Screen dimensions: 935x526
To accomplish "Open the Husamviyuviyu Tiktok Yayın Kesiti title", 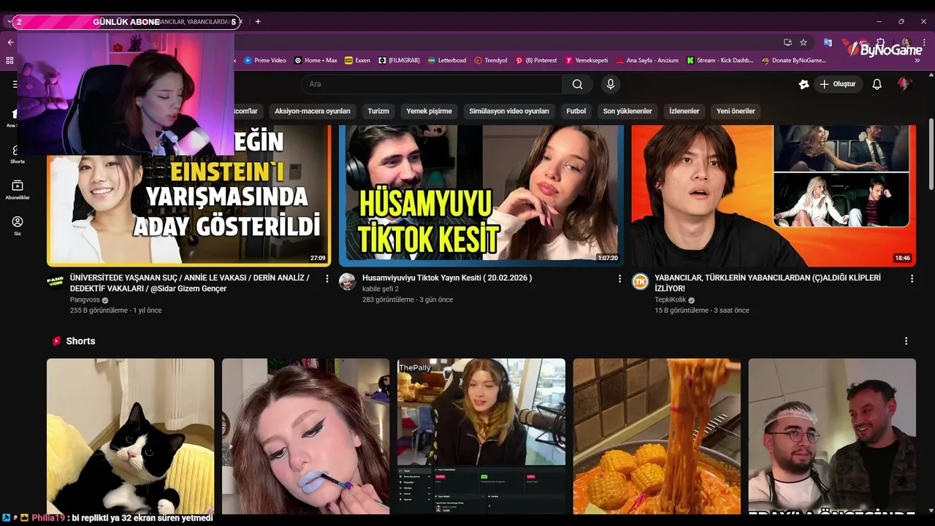I will [447, 278].
